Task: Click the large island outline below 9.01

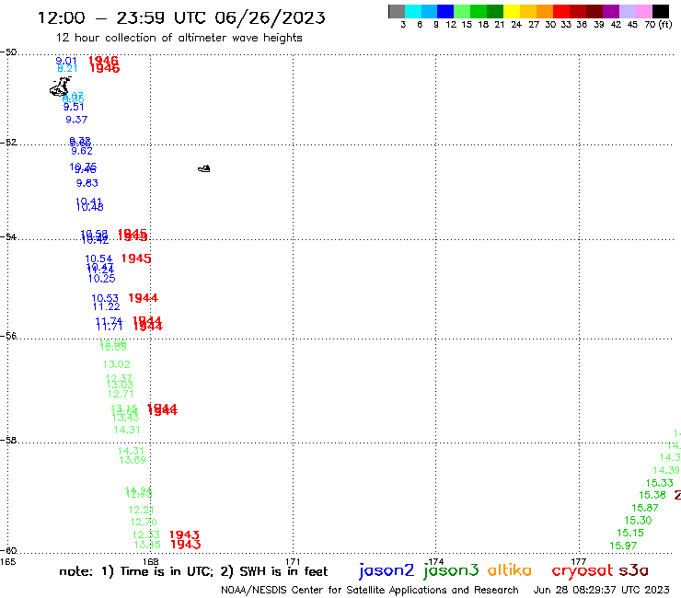Action: tap(61, 86)
